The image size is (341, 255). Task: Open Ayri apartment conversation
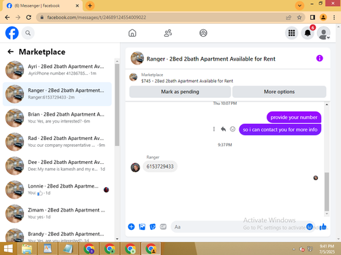(x=57, y=70)
